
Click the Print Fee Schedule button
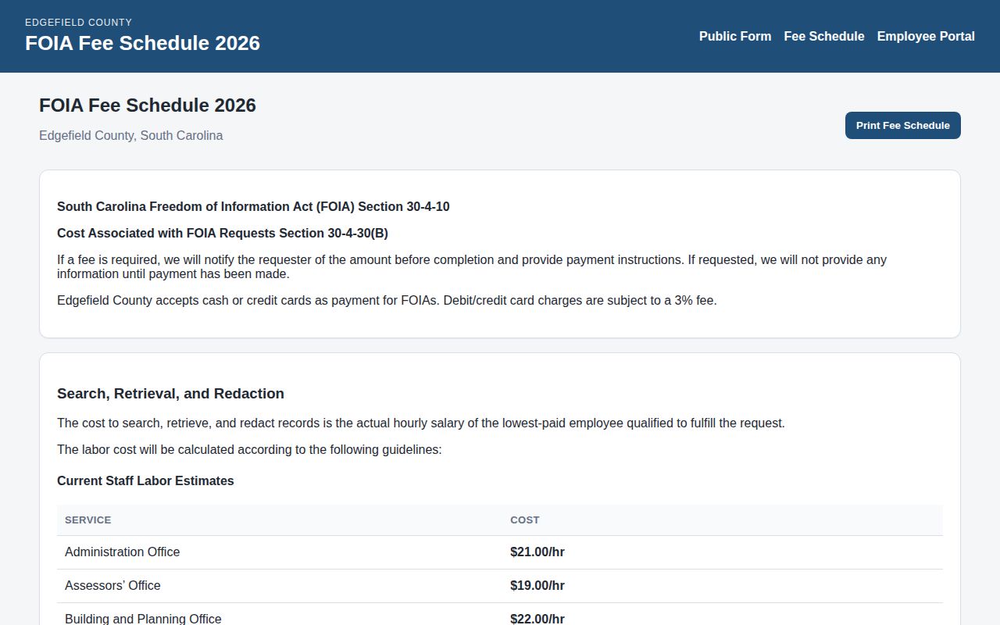(x=903, y=125)
